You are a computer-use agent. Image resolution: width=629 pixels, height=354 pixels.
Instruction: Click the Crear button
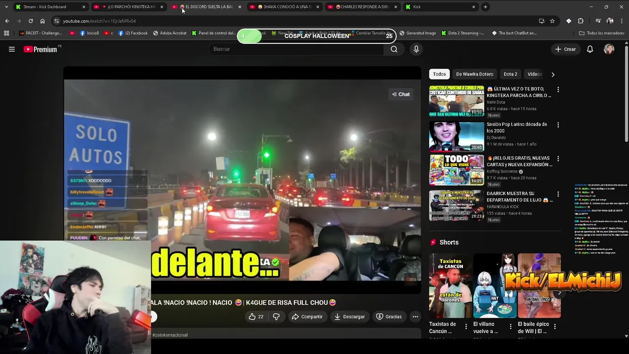click(x=565, y=49)
